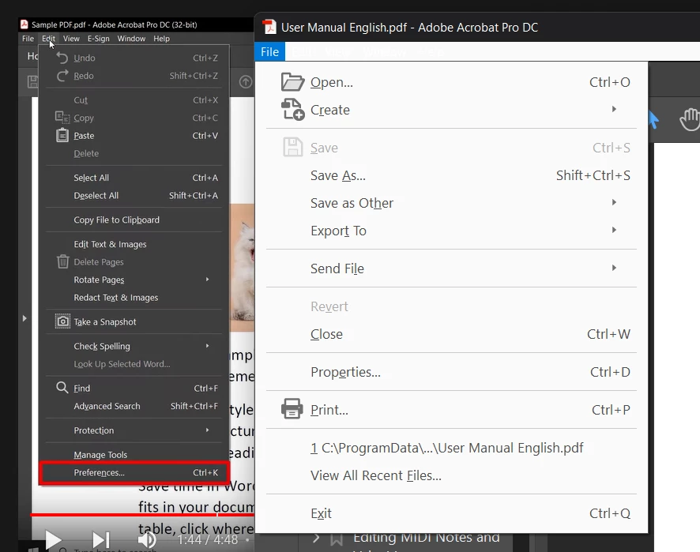700x552 pixels.
Task: Choose Preferences in Edit menu
Action: point(134,472)
